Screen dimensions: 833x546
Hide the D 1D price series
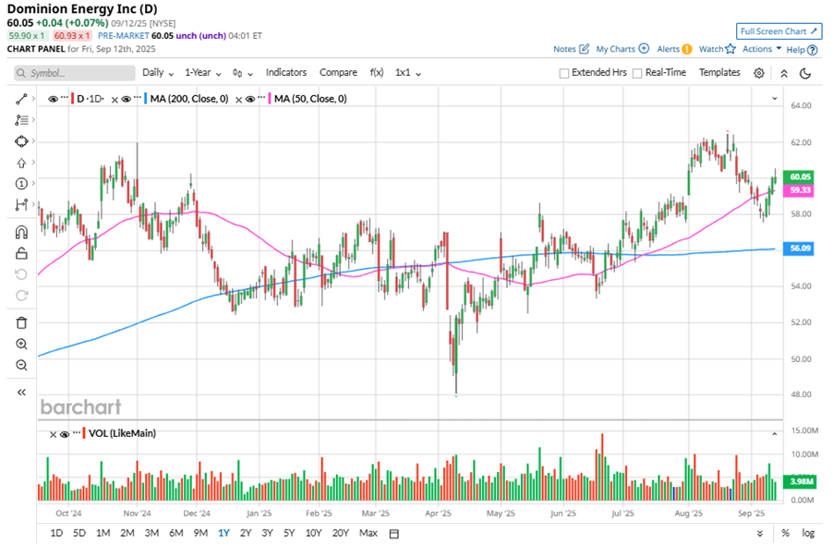pyautogui.click(x=53, y=100)
